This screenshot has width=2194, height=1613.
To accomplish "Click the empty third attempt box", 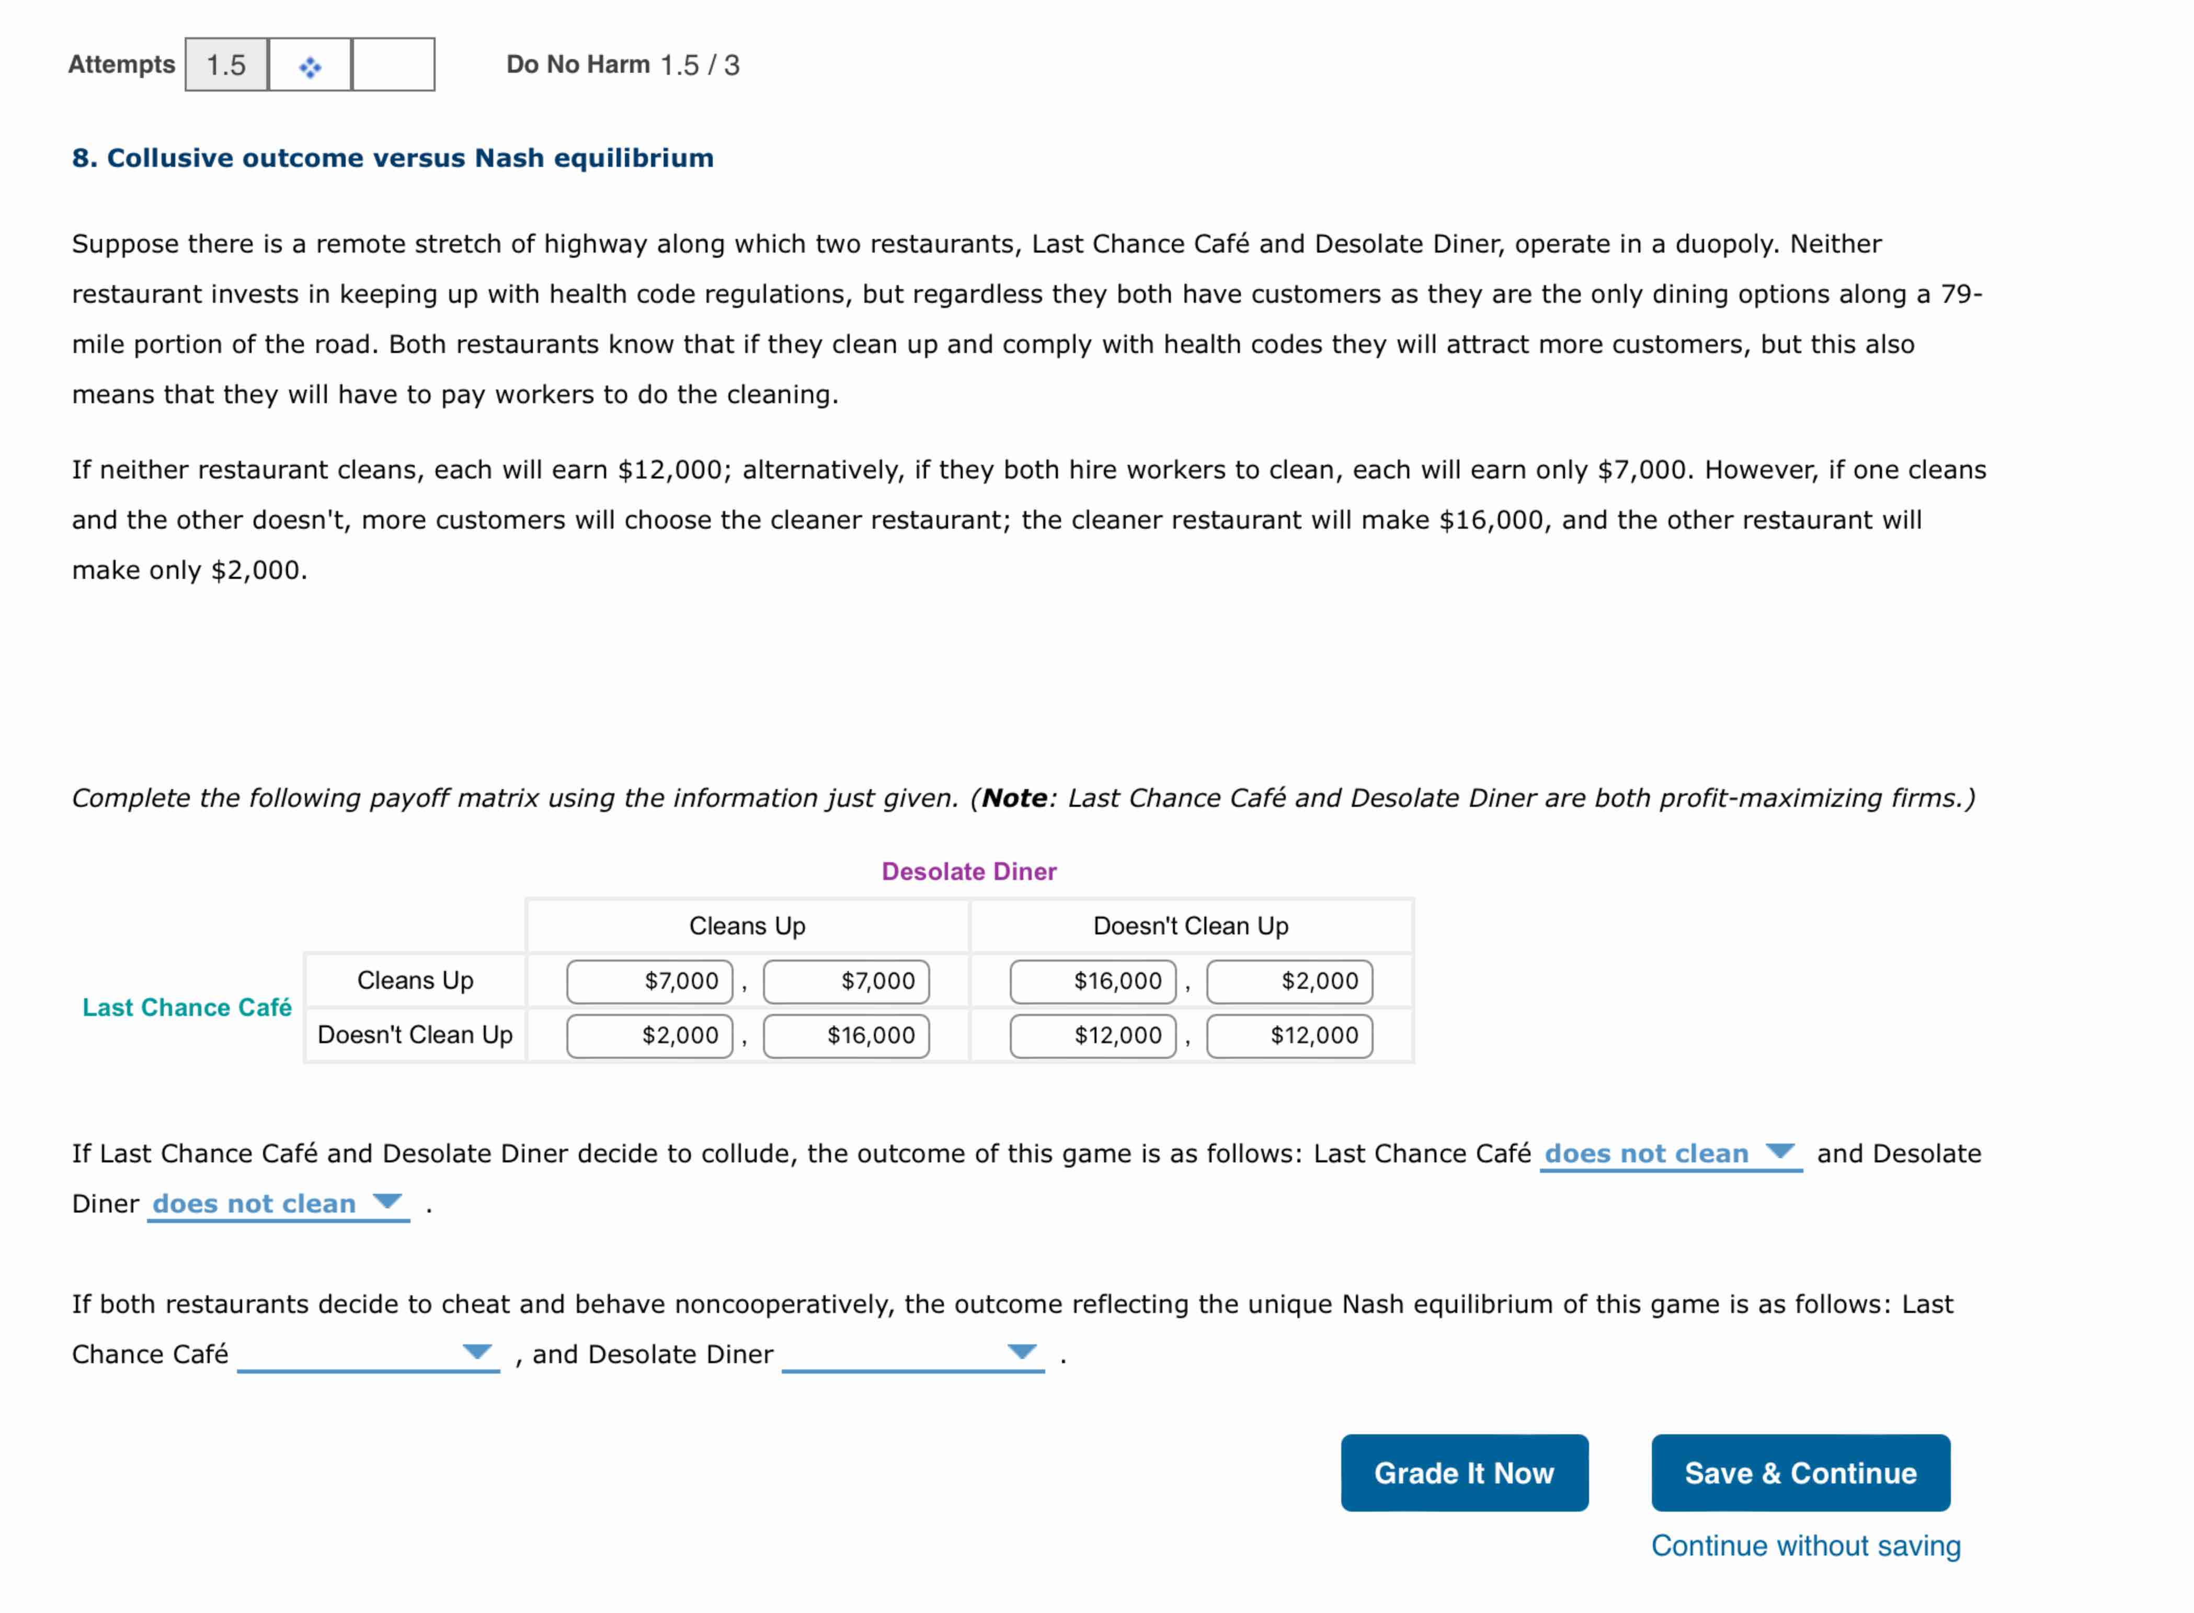I will pos(393,65).
